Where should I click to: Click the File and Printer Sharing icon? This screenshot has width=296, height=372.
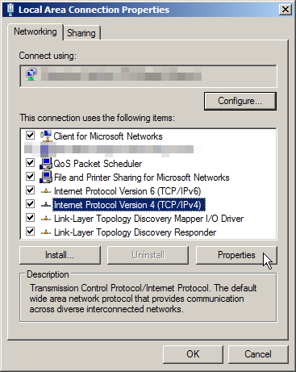click(x=46, y=178)
